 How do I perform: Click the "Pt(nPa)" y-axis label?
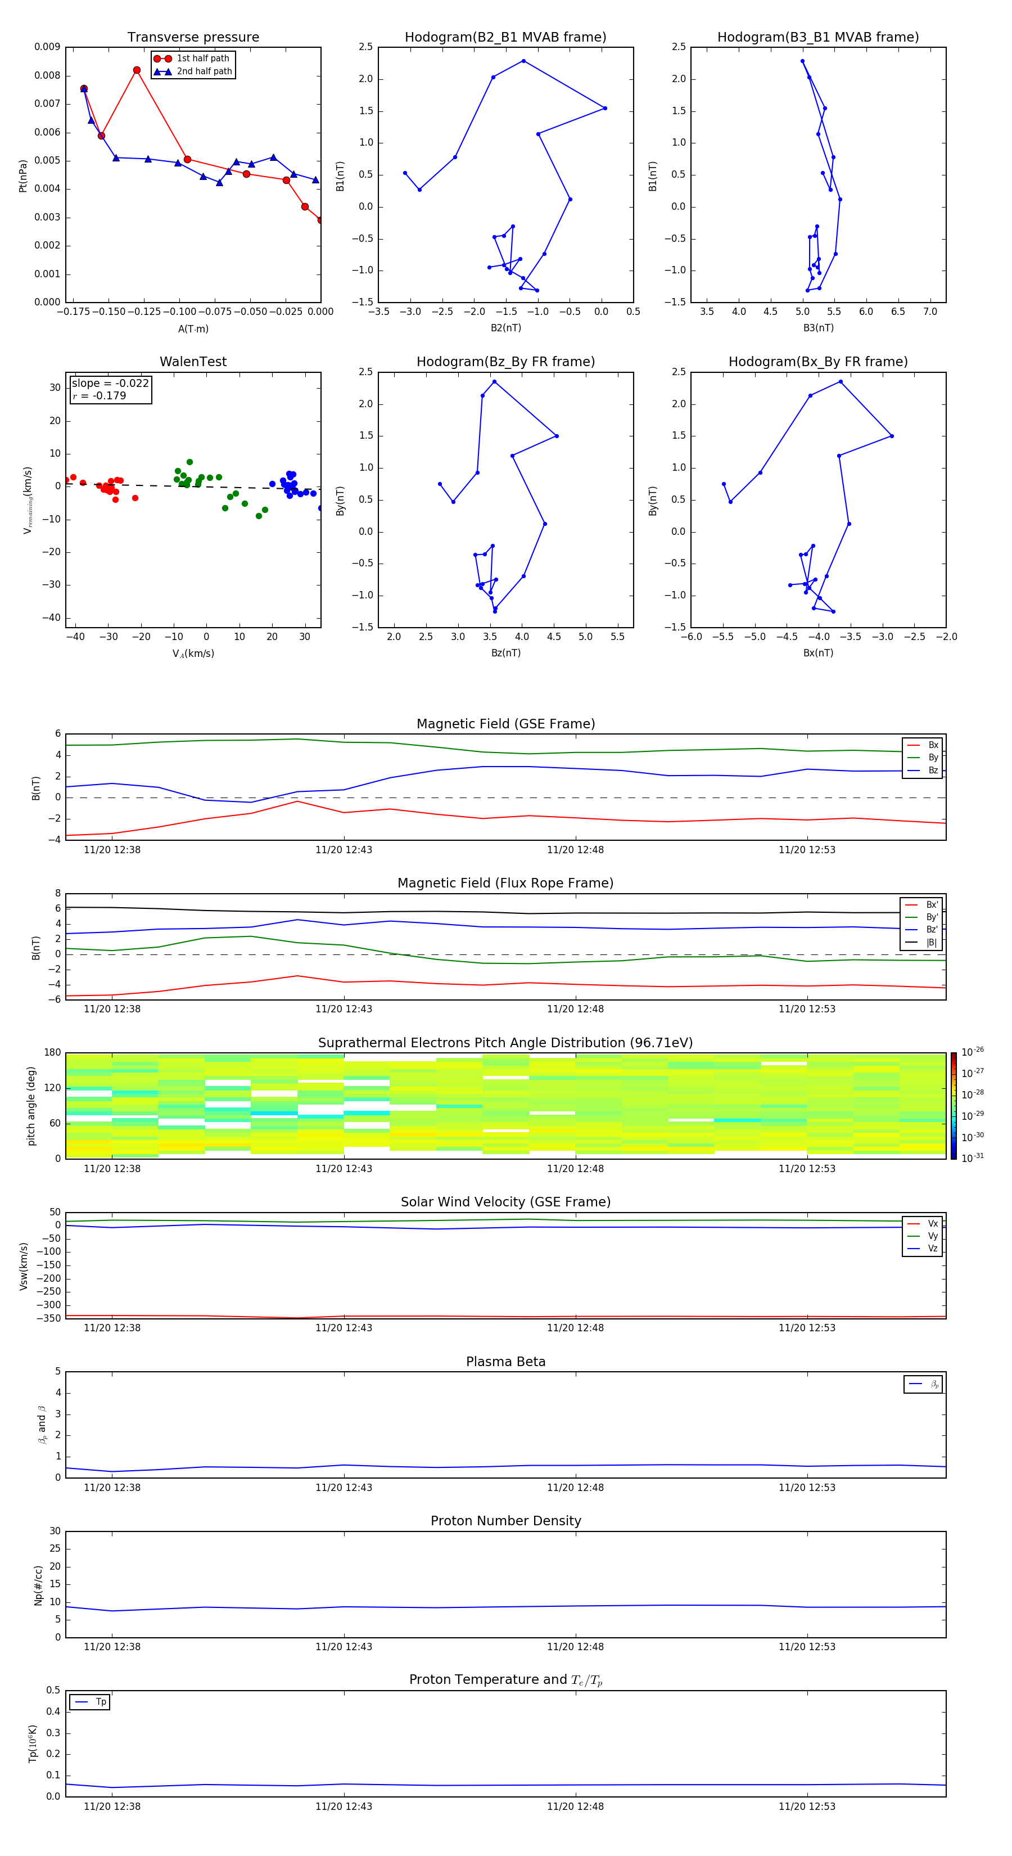pos(23,175)
